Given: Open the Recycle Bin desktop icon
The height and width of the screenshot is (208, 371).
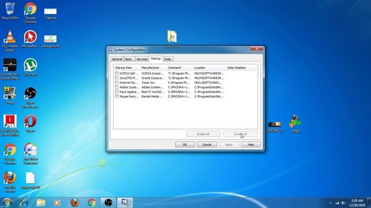Looking at the screenshot, I should pyautogui.click(x=10, y=11).
